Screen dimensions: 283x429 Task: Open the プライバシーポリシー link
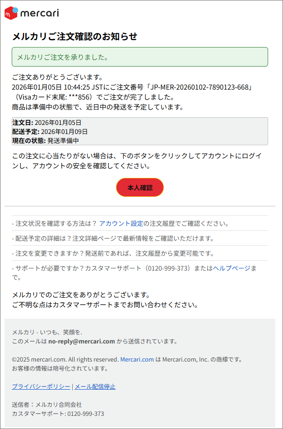click(x=41, y=386)
